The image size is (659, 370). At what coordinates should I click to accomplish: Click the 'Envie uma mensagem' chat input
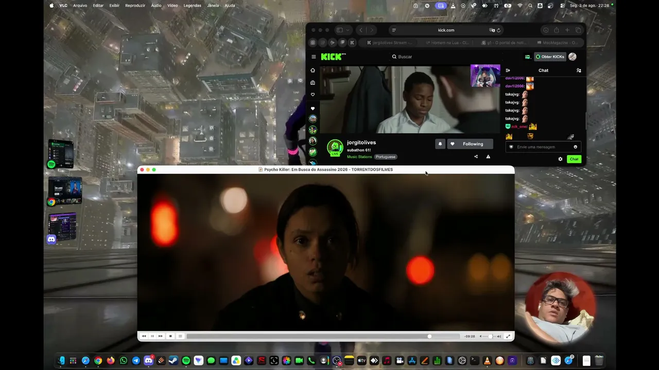coord(543,147)
